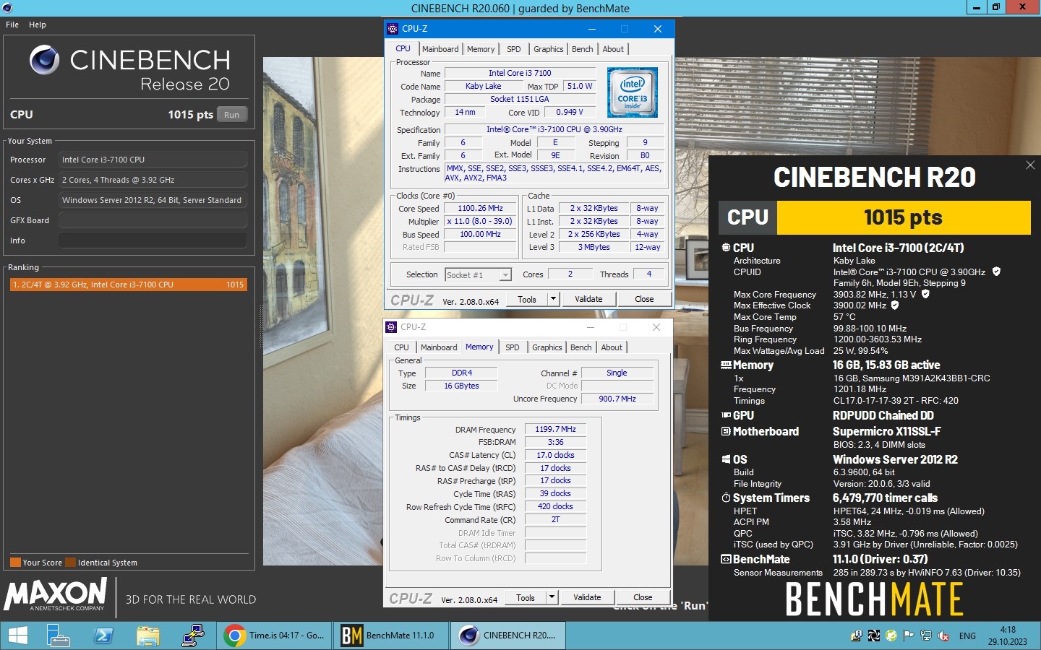The height and width of the screenshot is (650, 1041).
Task: Run the Cinebench CPU test
Action: (x=231, y=115)
